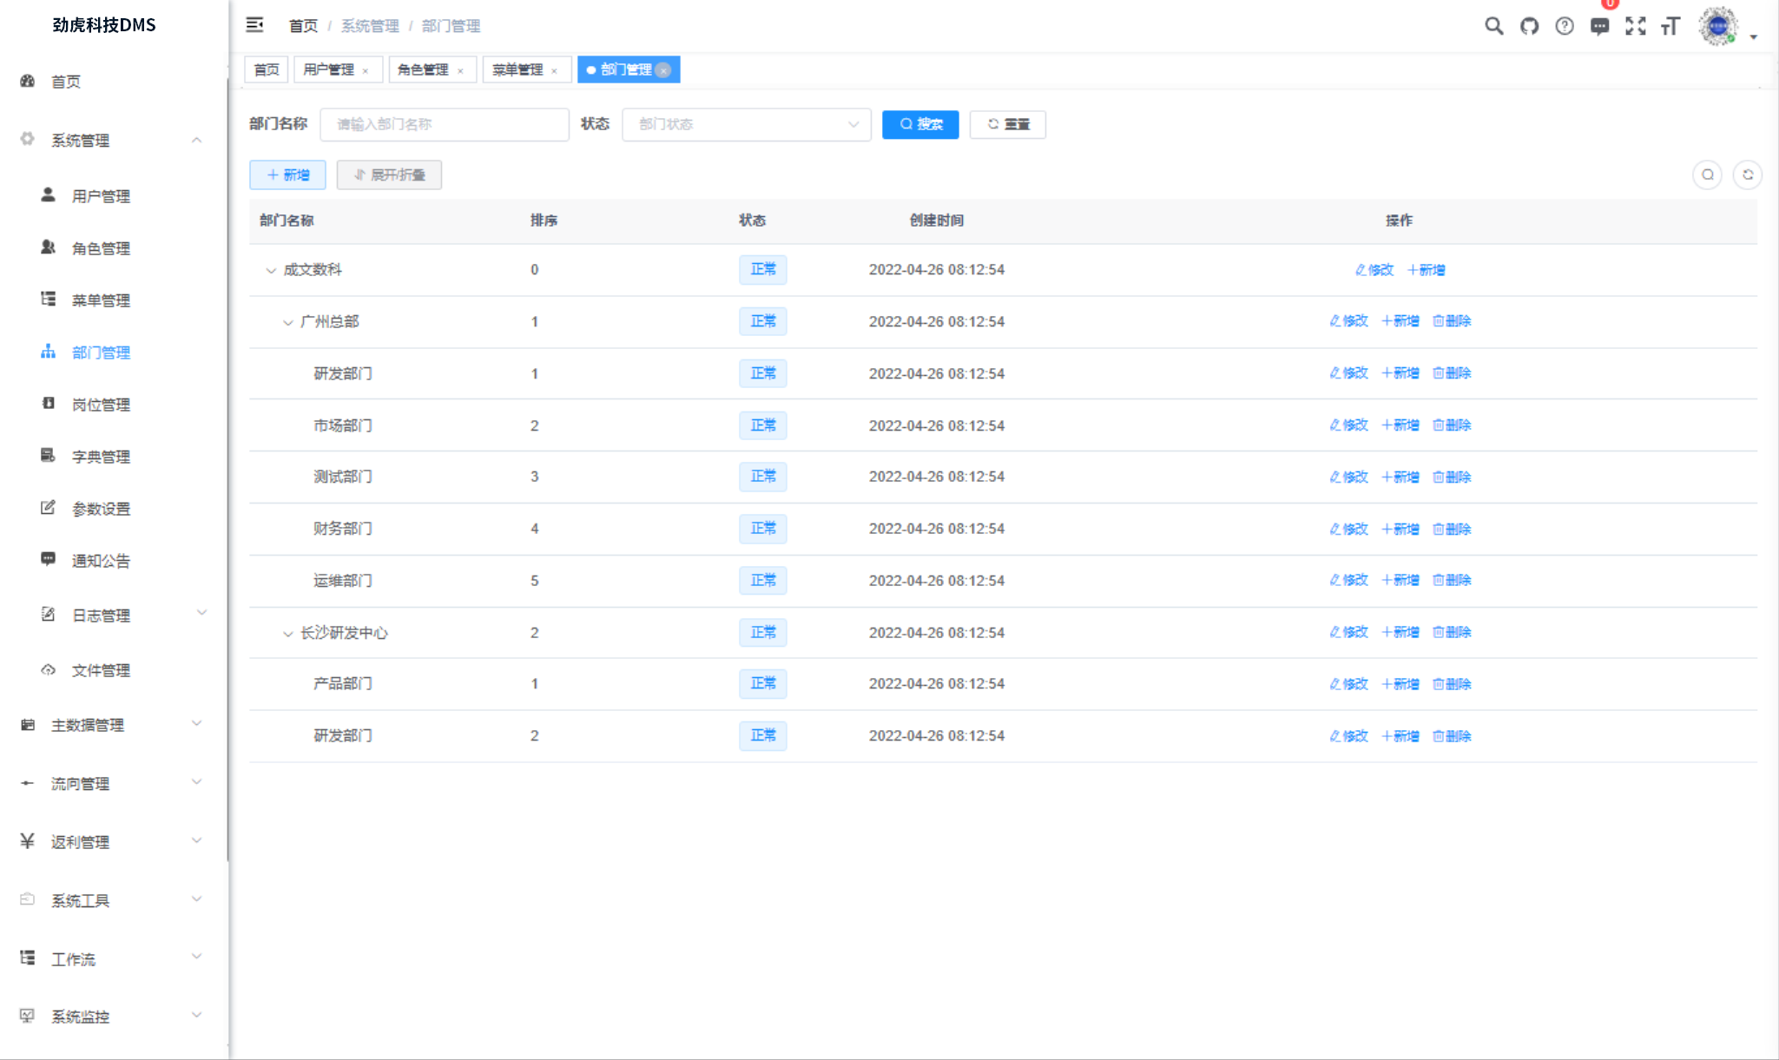Collapse the 成文数科 tree row
The width and height of the screenshot is (1779, 1060).
pos(271,270)
